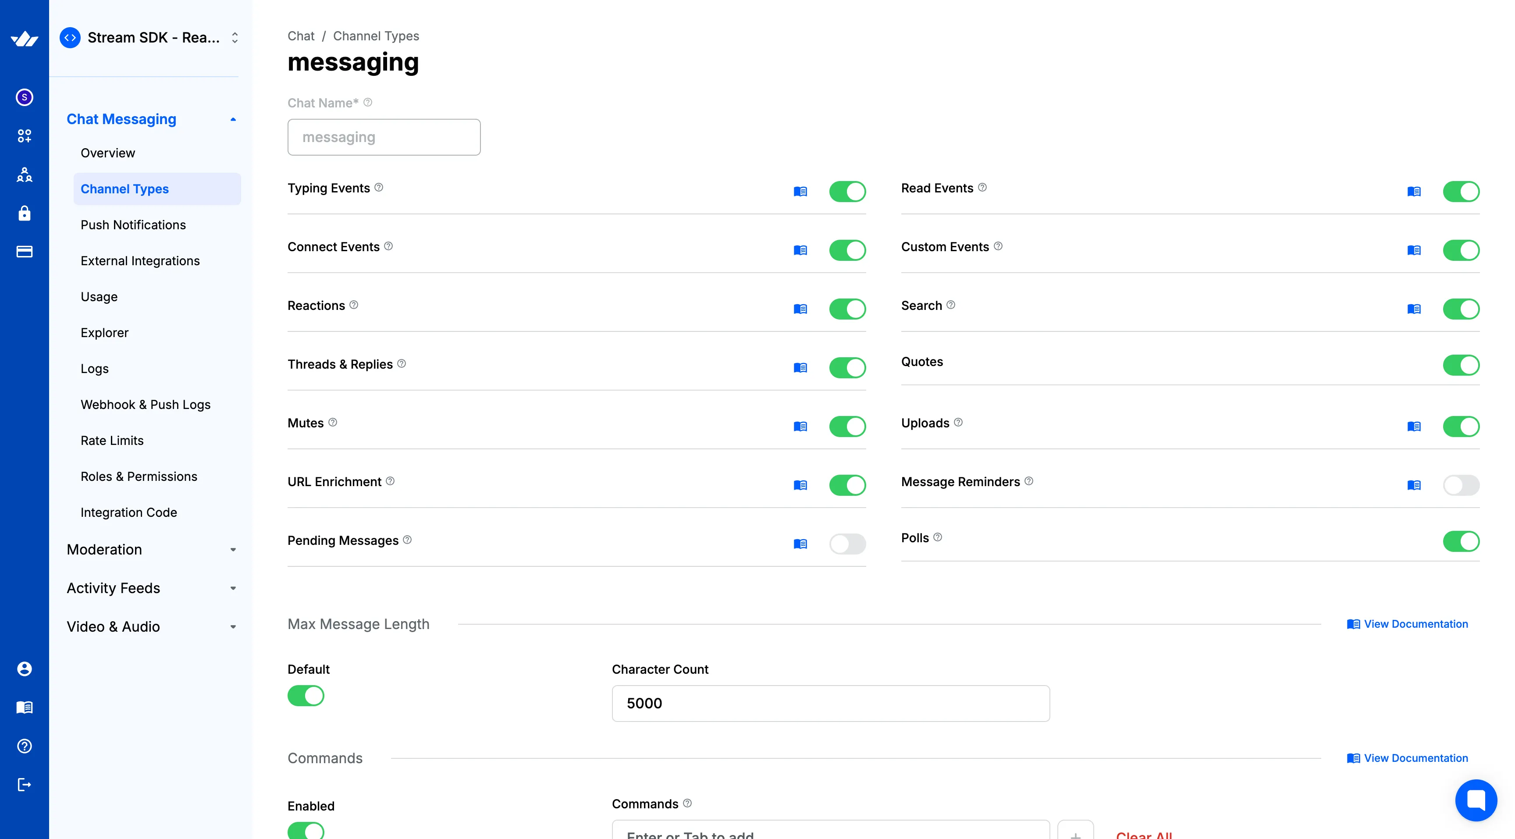Disable the URL Enrichment toggle
This screenshot has width=1515, height=839.
[847, 485]
